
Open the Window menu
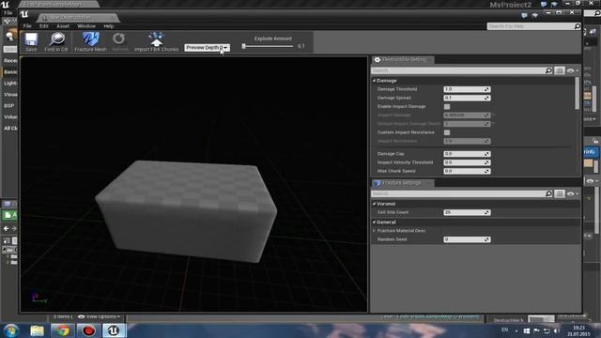pyautogui.click(x=86, y=26)
